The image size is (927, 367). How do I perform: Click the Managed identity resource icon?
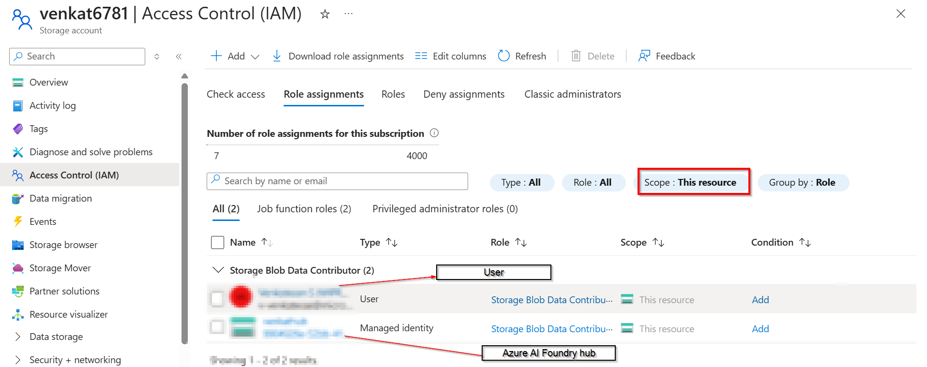tap(243, 327)
